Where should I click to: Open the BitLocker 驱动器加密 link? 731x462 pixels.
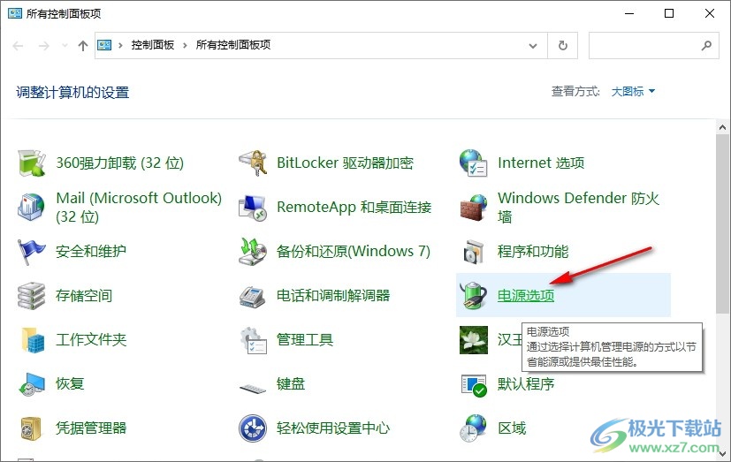click(x=345, y=163)
